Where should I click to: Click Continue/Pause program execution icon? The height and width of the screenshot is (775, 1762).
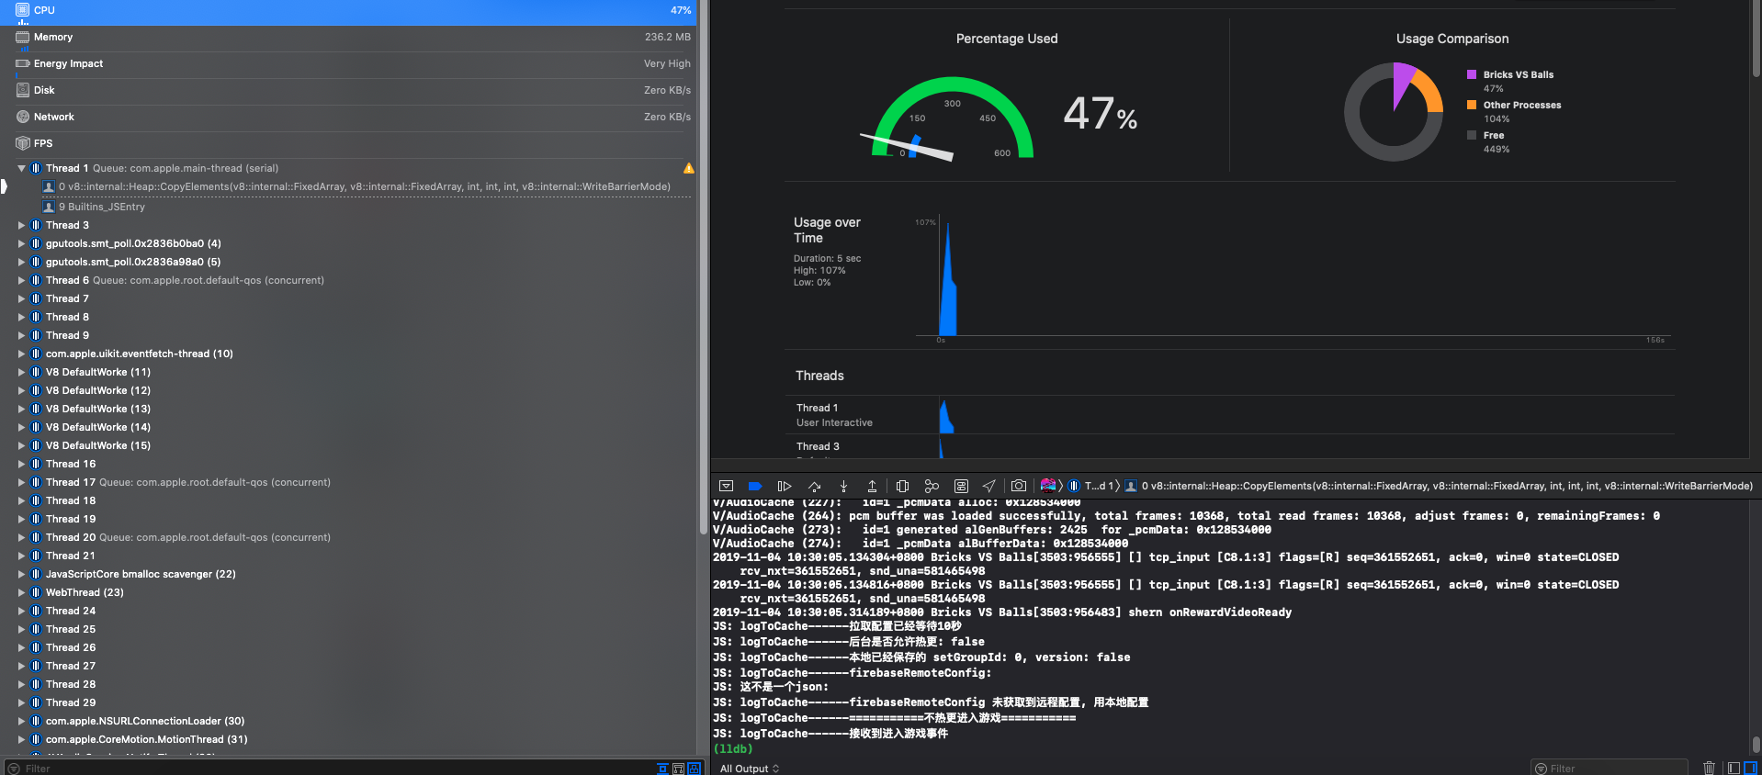point(785,486)
